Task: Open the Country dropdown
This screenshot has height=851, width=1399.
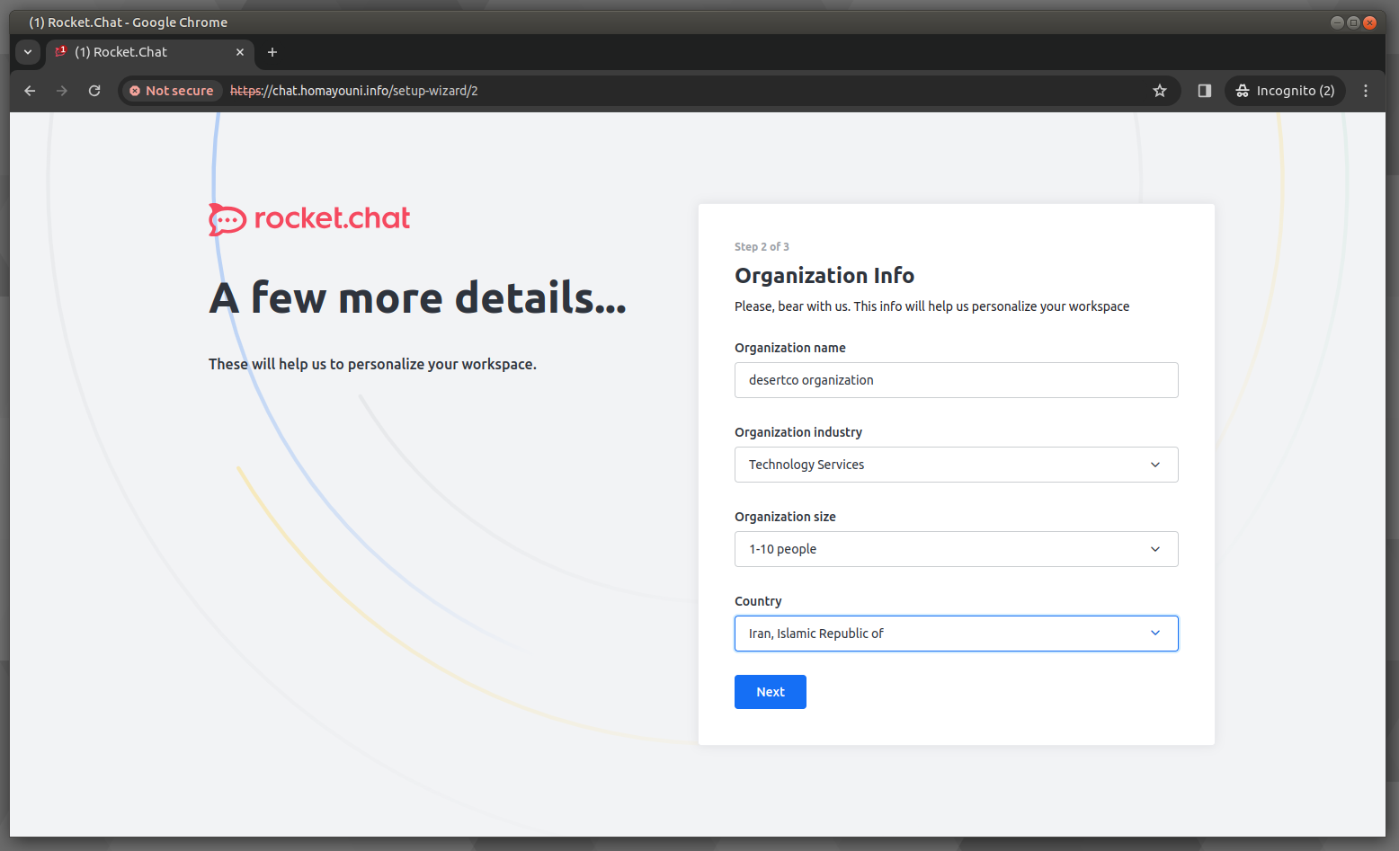Action: click(x=957, y=634)
